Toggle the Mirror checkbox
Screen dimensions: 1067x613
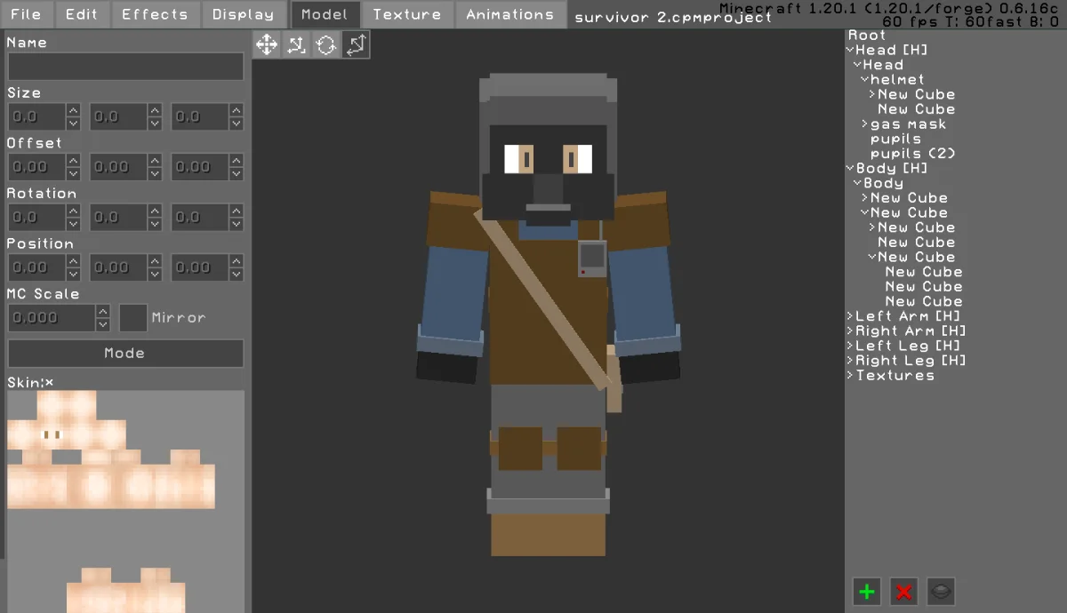click(x=133, y=318)
